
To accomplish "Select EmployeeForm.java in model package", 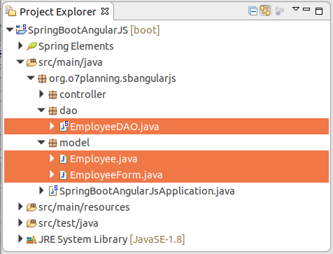I will click(x=166, y=175).
